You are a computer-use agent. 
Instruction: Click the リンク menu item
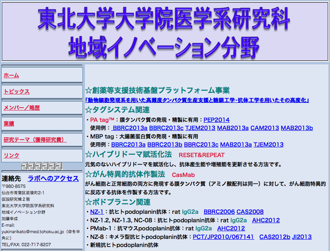point(11,155)
